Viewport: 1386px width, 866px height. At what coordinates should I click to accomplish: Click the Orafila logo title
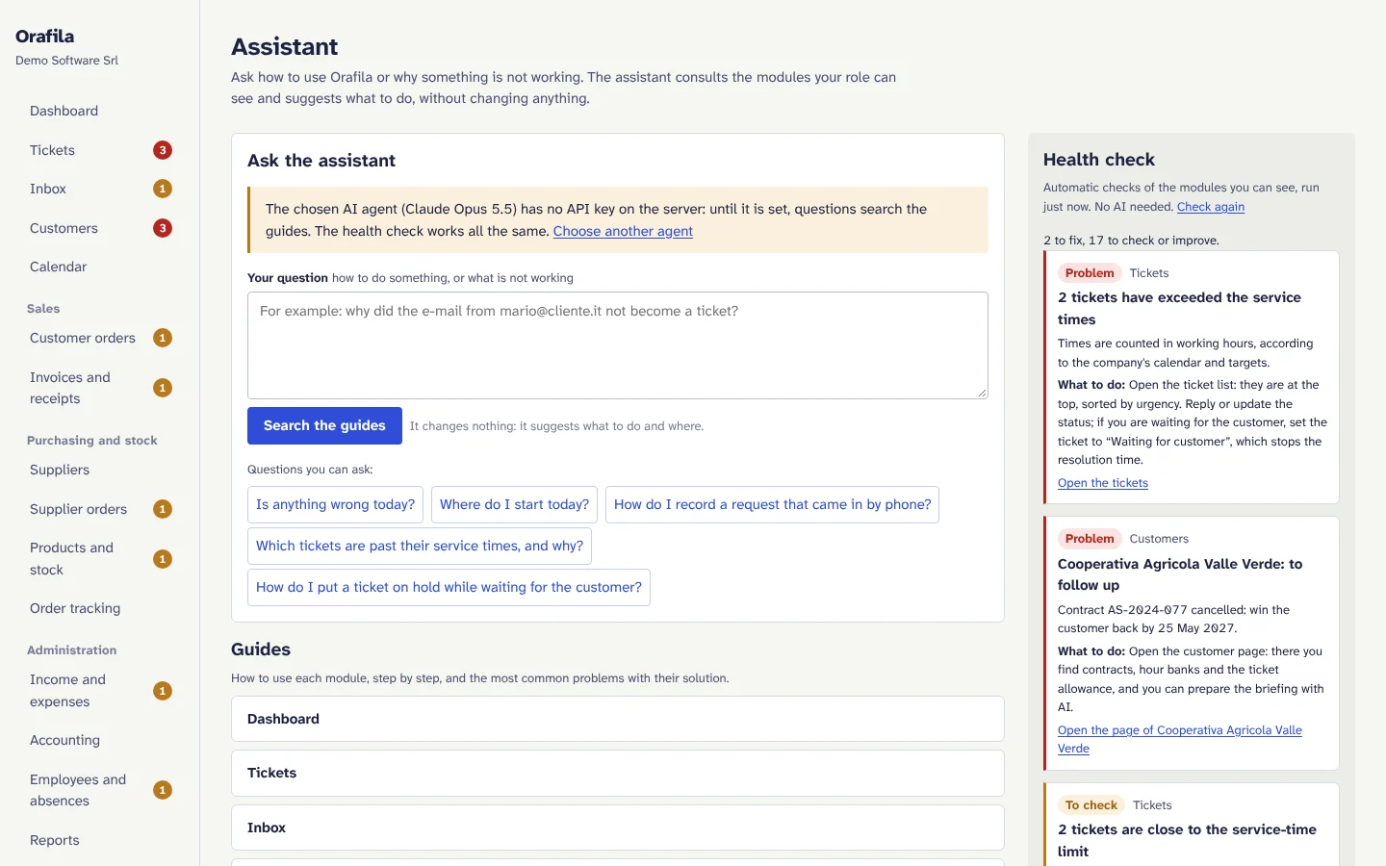44,36
